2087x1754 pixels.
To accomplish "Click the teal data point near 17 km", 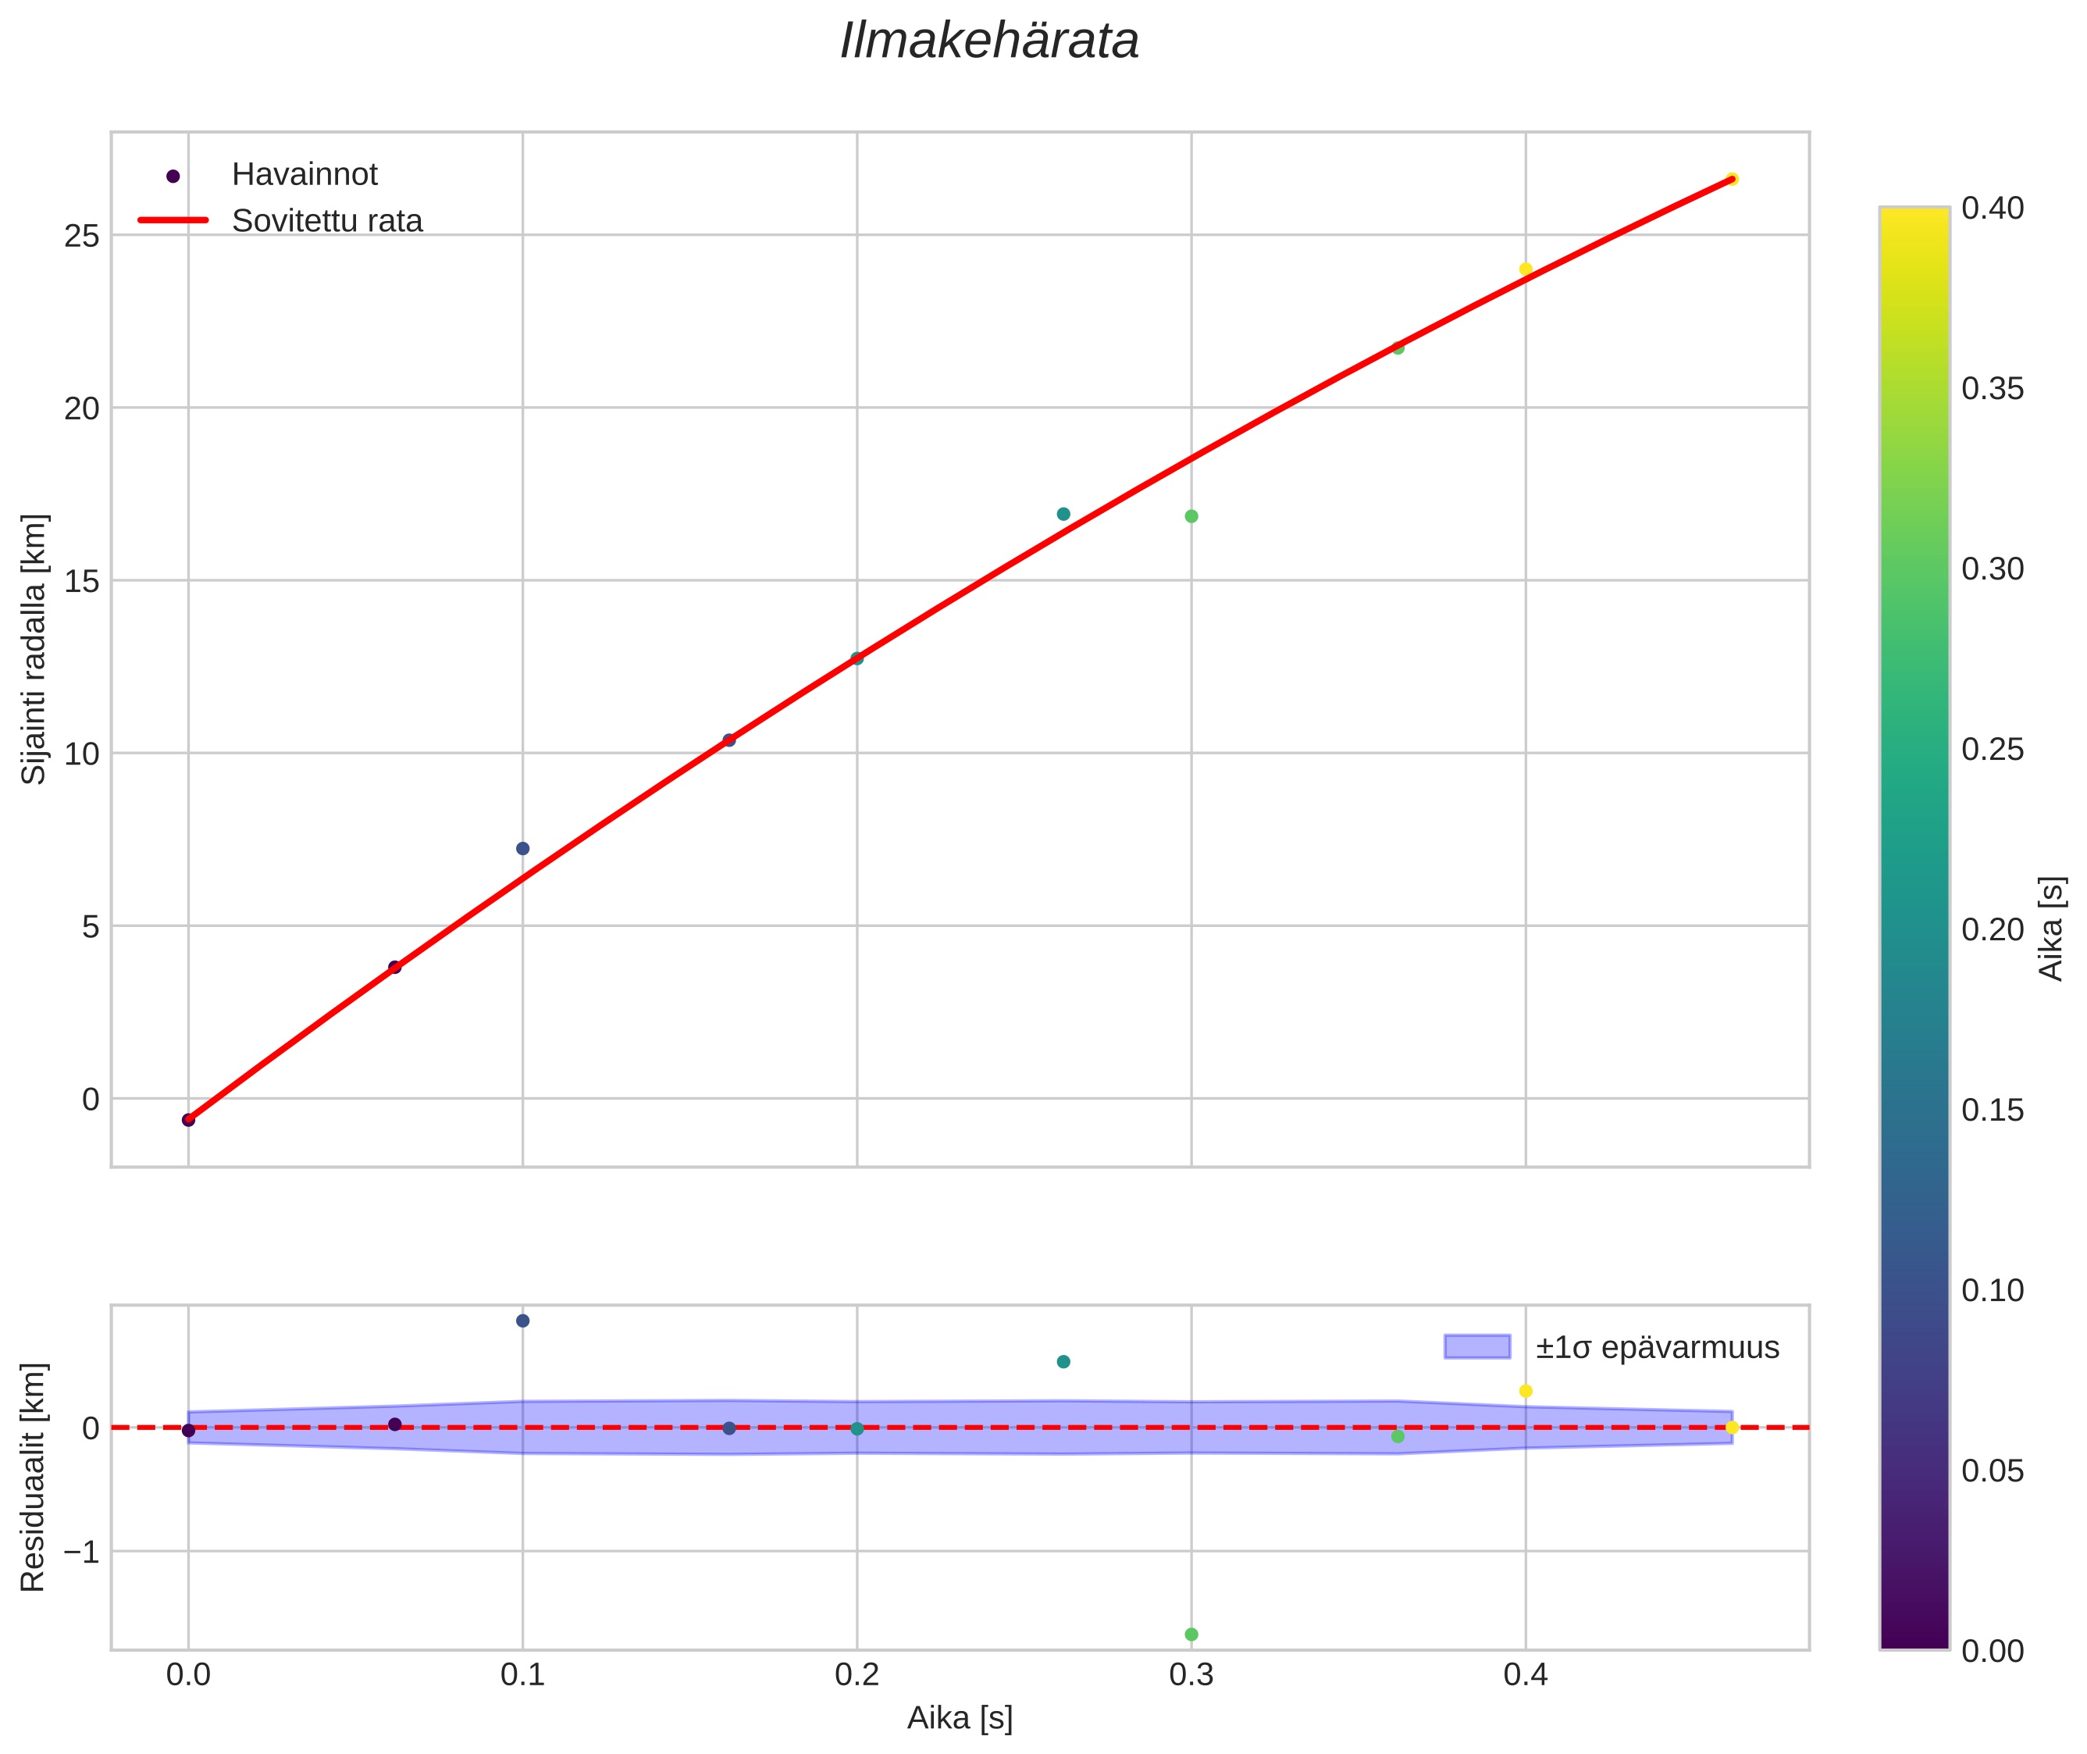I will (x=1063, y=514).
